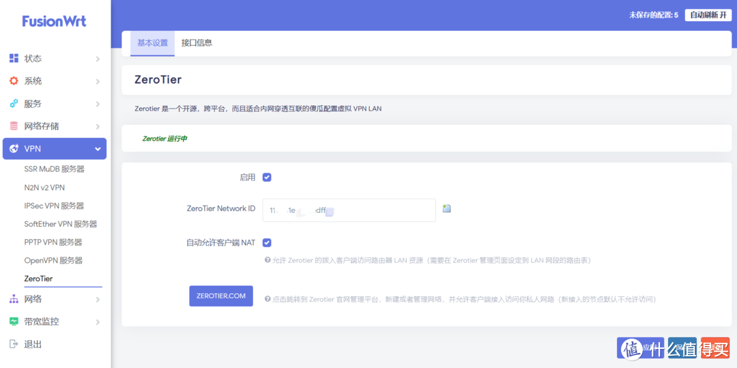Expand the 带宽监控 menu chevron
This screenshot has height=368, width=737.
(x=98, y=322)
